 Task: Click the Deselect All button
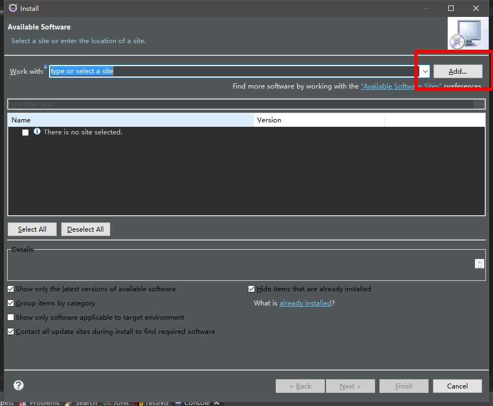pyautogui.click(x=86, y=229)
